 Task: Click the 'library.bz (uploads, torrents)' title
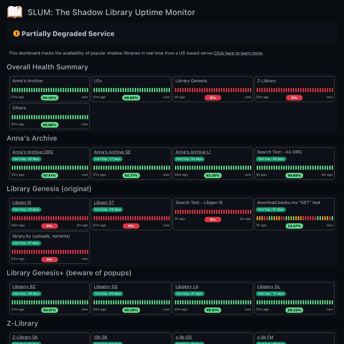point(41,236)
